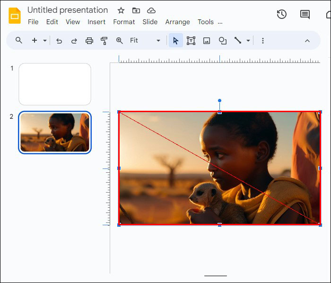Click the print icon
Viewport: 331px width, 283px height.
(x=89, y=41)
